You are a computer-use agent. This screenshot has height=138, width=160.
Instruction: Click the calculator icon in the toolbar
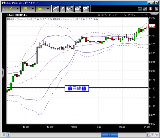coord(156,9)
